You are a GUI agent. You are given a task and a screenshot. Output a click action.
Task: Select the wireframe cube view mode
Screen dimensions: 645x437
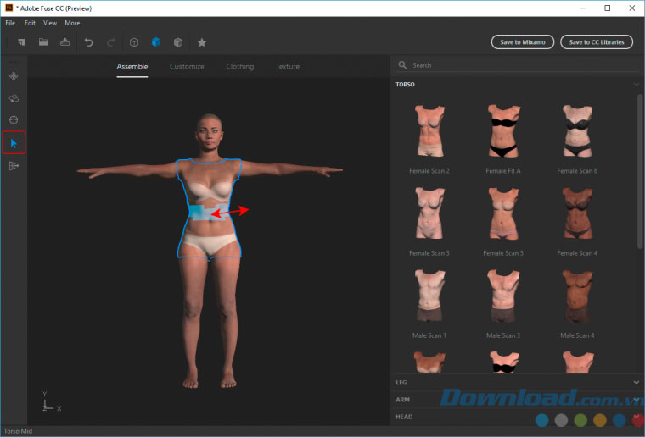click(134, 41)
